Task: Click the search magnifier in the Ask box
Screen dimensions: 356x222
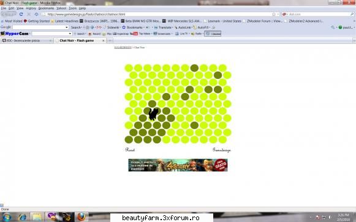Action: coord(352,14)
